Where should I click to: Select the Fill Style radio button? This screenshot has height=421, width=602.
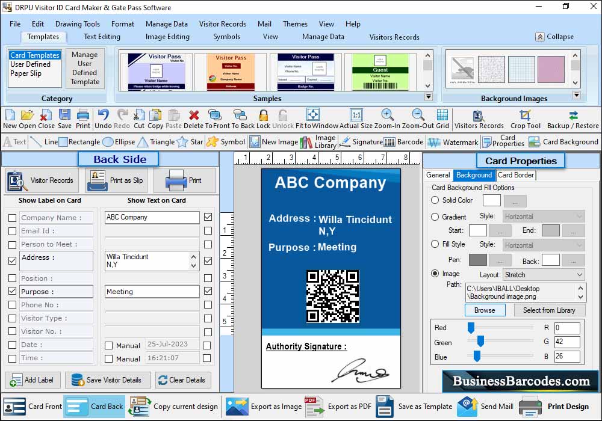(435, 244)
